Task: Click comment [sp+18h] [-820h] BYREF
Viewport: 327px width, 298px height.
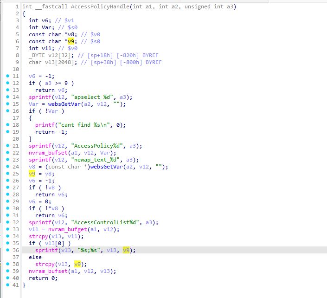Action: click(x=123, y=55)
